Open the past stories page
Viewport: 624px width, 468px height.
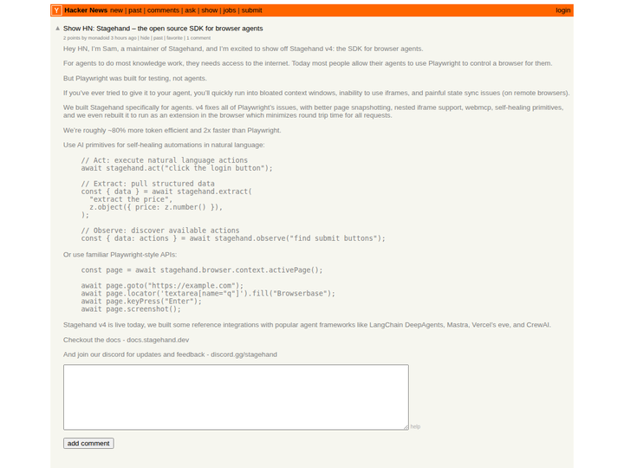(135, 10)
